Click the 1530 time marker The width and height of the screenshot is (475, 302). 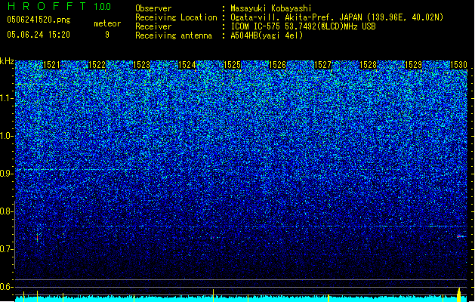[x=458, y=65]
